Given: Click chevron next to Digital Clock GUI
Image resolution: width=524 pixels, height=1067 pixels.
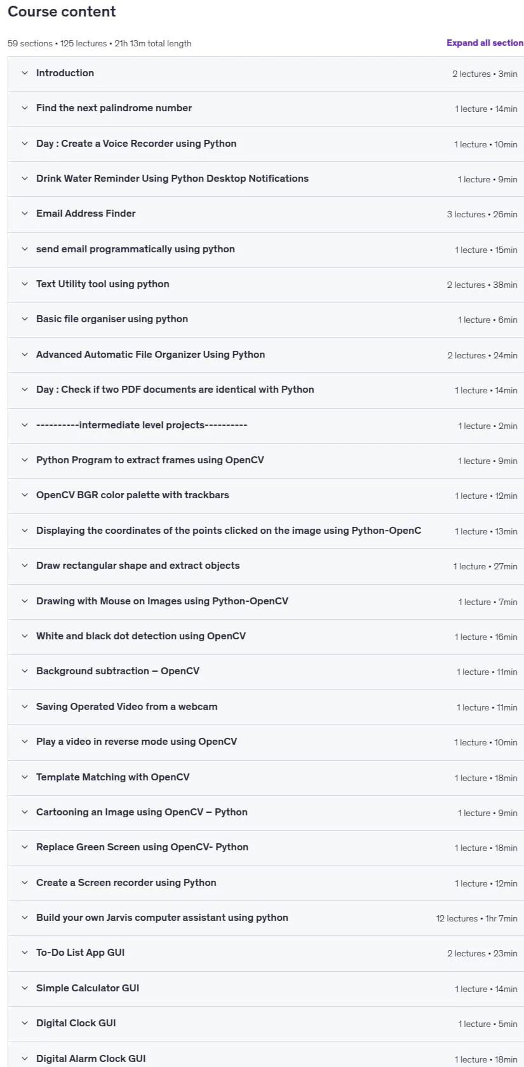Looking at the screenshot, I should click(x=25, y=1023).
